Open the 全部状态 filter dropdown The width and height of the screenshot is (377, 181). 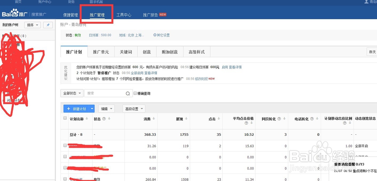click(x=72, y=93)
